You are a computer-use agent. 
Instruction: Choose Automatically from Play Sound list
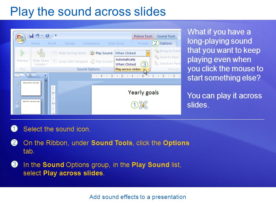[x=125, y=60]
